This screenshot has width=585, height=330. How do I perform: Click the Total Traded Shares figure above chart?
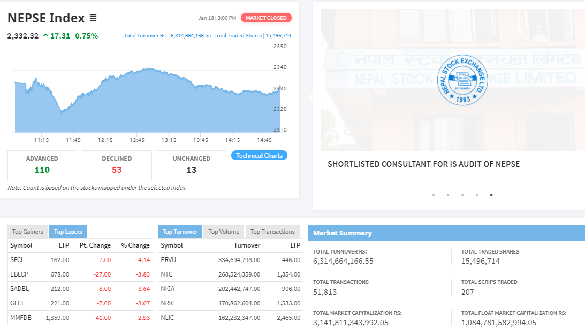click(253, 36)
